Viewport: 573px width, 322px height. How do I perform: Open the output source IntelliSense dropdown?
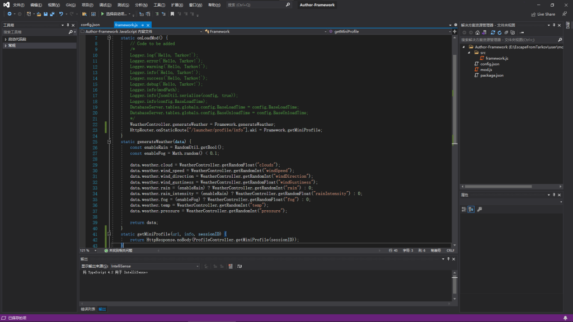(x=154, y=266)
